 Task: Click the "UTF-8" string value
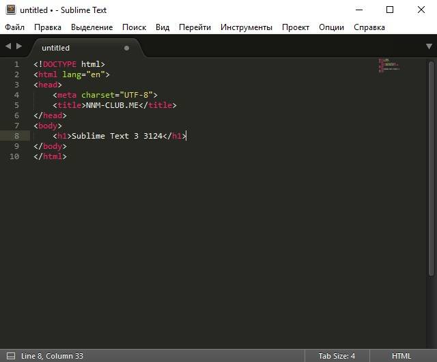tap(136, 95)
